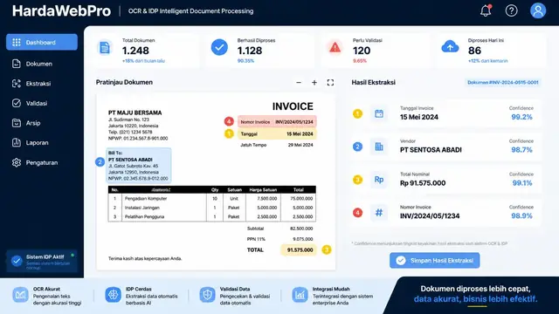Click the IDP Cerdas globe icon
This screenshot has height=314, width=559.
pyautogui.click(x=113, y=295)
